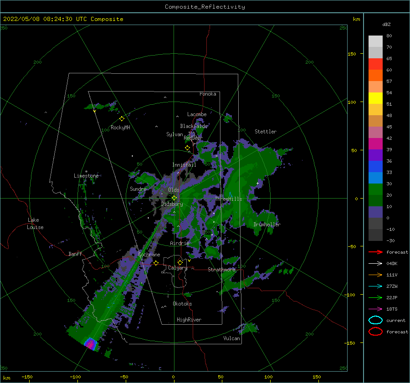Click the Blackfalds map label
This screenshot has height=383, width=410.
(194, 126)
